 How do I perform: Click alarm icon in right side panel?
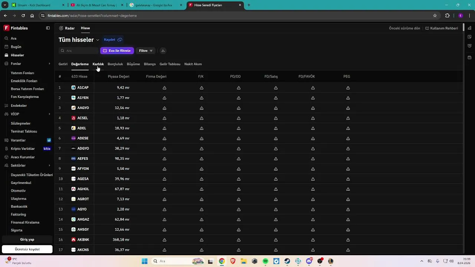point(469,46)
